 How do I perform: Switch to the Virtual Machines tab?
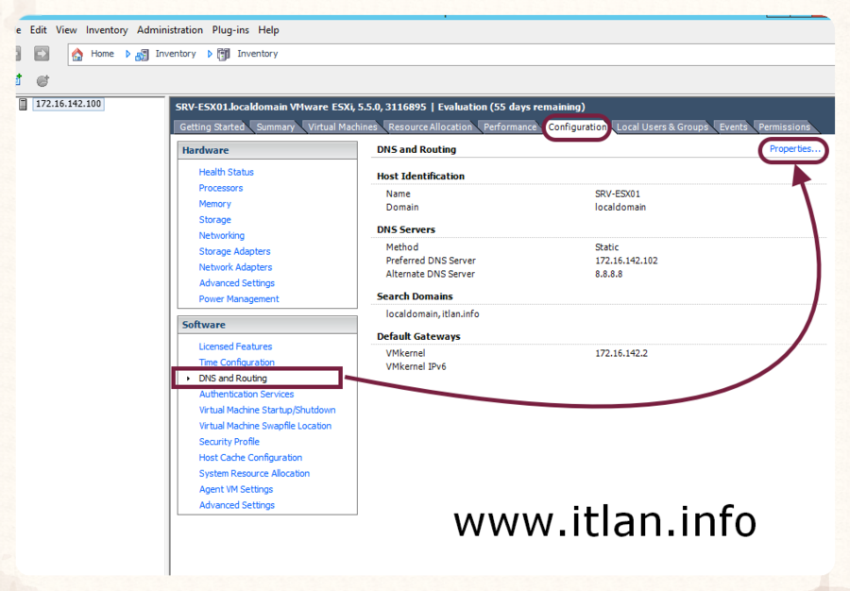coord(342,127)
